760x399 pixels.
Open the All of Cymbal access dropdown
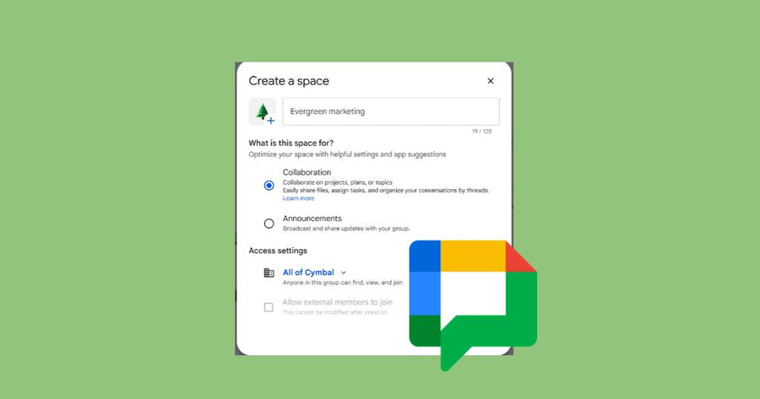pyautogui.click(x=315, y=272)
